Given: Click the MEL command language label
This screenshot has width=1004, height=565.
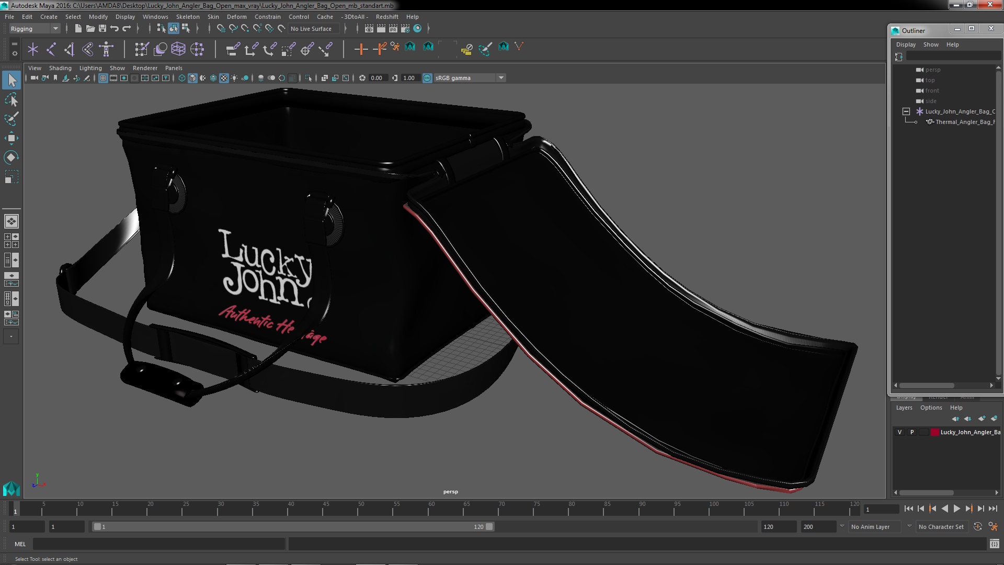Looking at the screenshot, I should [20, 544].
